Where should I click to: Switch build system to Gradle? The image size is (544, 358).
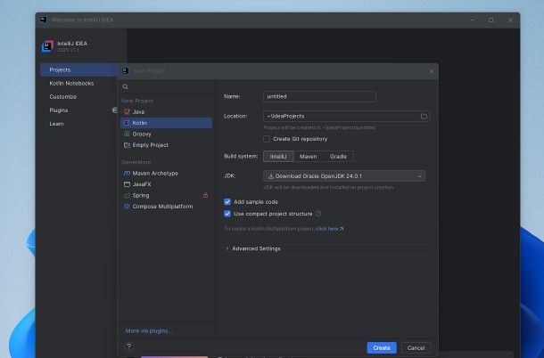(x=338, y=156)
